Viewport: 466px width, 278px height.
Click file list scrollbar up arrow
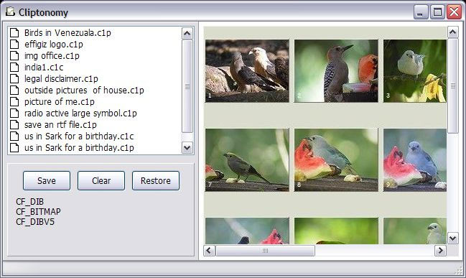click(x=187, y=34)
